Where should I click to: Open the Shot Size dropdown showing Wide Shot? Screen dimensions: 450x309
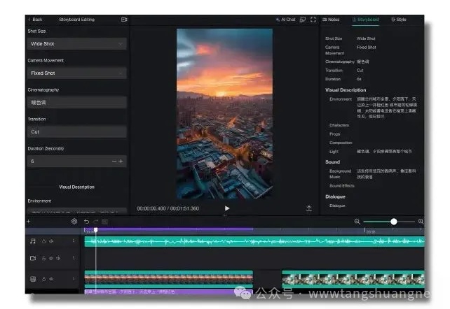[x=77, y=44]
